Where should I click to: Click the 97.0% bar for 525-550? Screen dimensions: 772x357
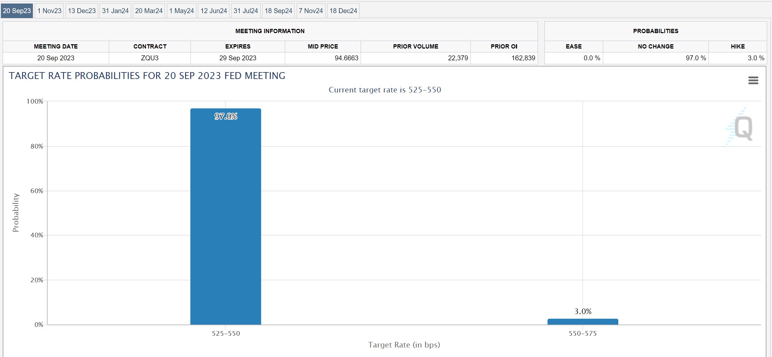pyautogui.click(x=226, y=216)
